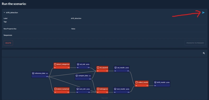Screen dimensions: 209x100
Task: Click the detect_categorical task square icon
Action: 55,64
